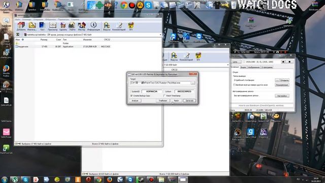Click the 'How to use Bandicam' link
This screenshot has height=183, width=325.
point(261,105)
